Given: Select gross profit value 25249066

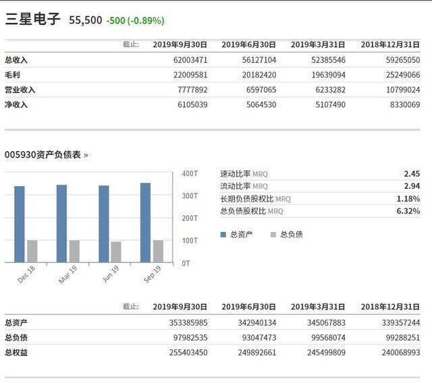Looking at the screenshot, I should tap(403, 75).
